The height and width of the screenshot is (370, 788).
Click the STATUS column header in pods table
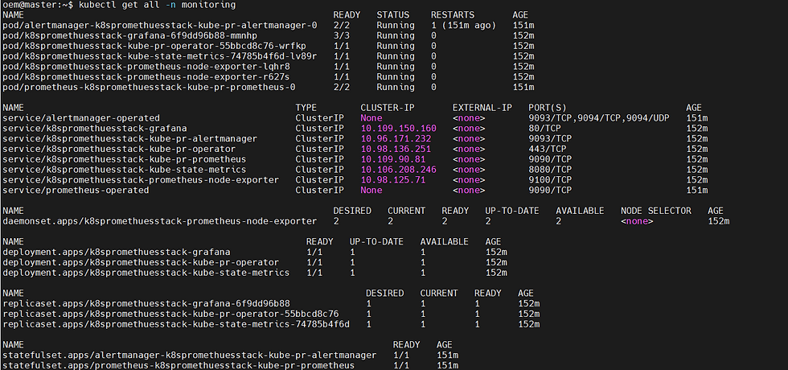(x=393, y=15)
